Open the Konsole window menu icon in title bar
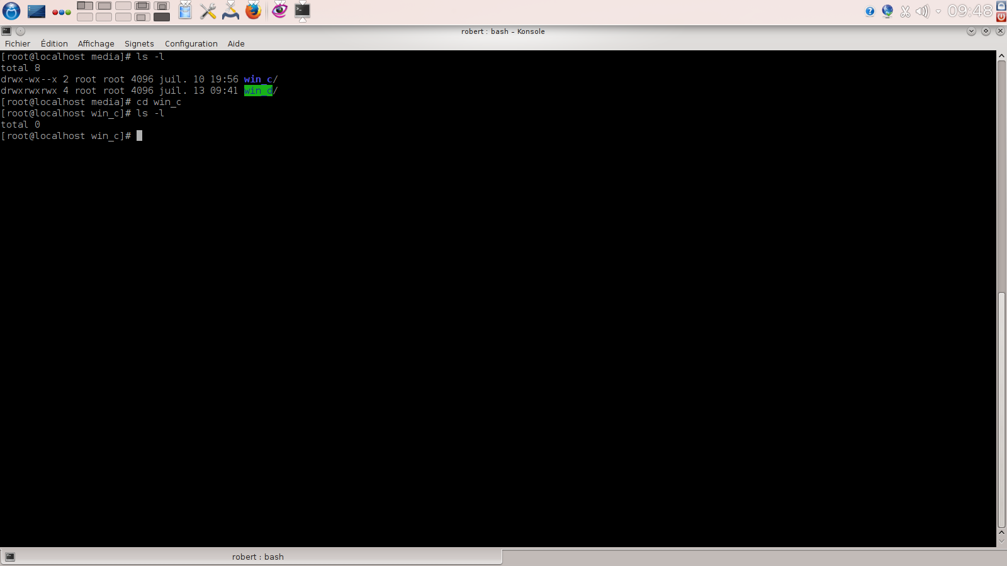The width and height of the screenshot is (1007, 566). (6, 31)
